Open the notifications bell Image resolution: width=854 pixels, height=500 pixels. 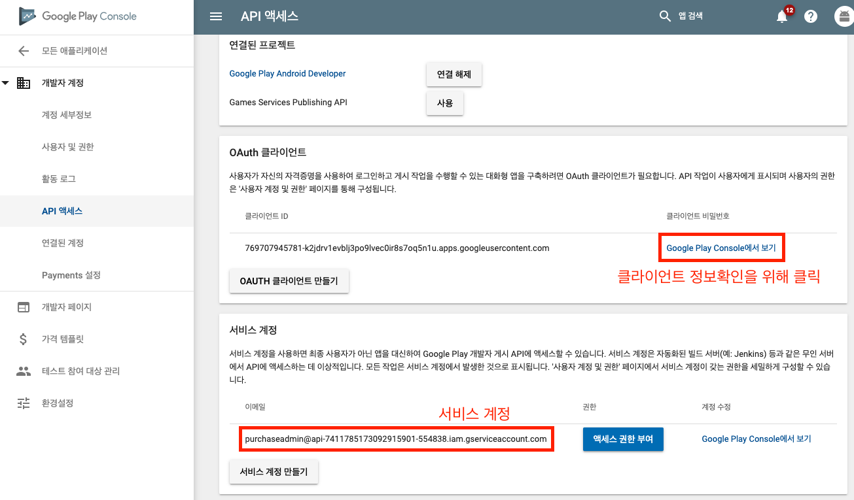782,16
